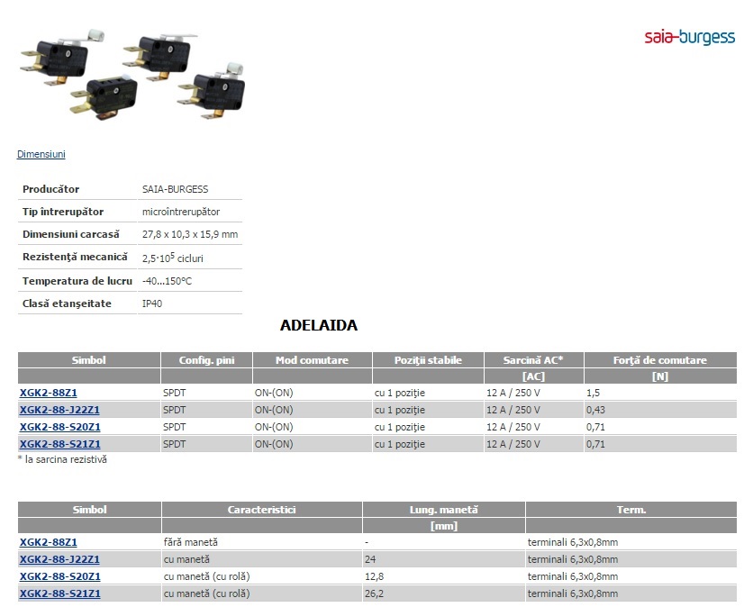Select the fără manetă cell

[261, 542]
